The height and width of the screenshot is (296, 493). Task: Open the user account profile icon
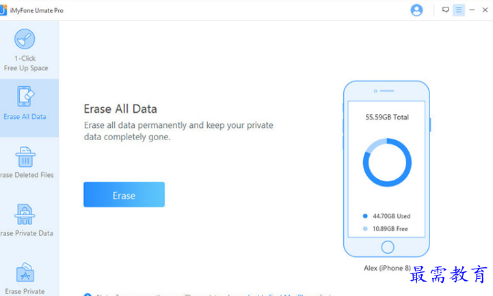point(416,10)
